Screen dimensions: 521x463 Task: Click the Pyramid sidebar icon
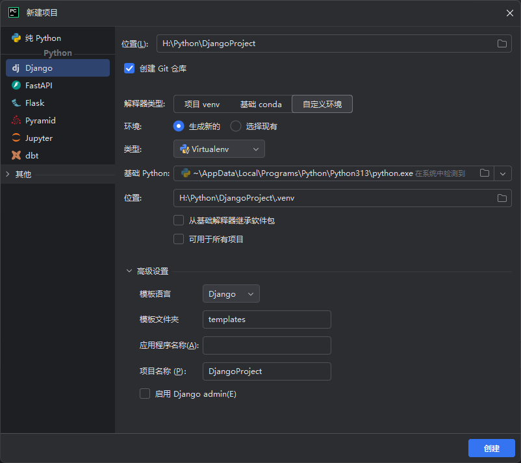16,120
